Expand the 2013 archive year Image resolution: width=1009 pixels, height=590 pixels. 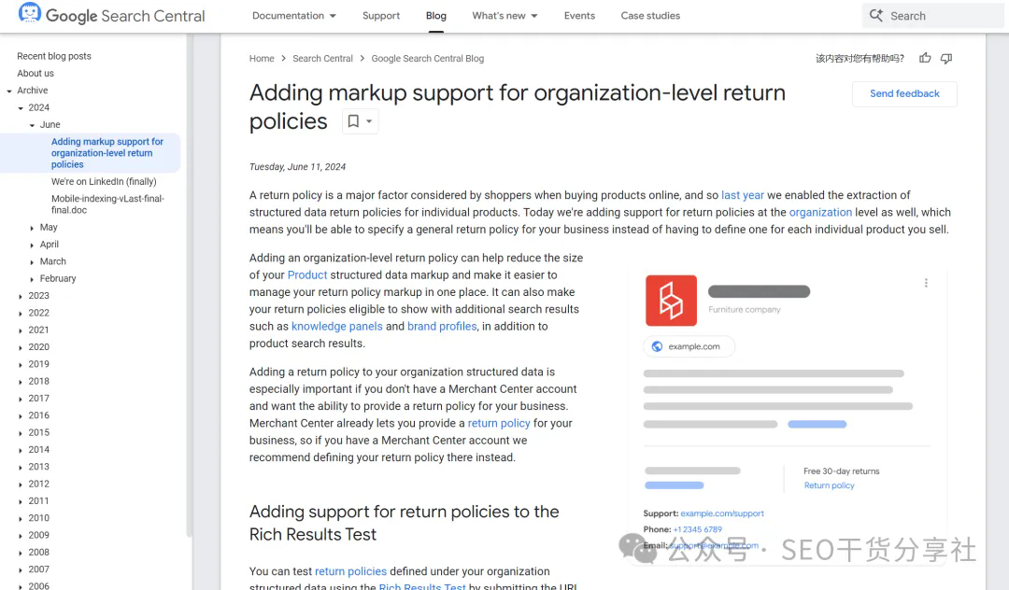coord(21,468)
